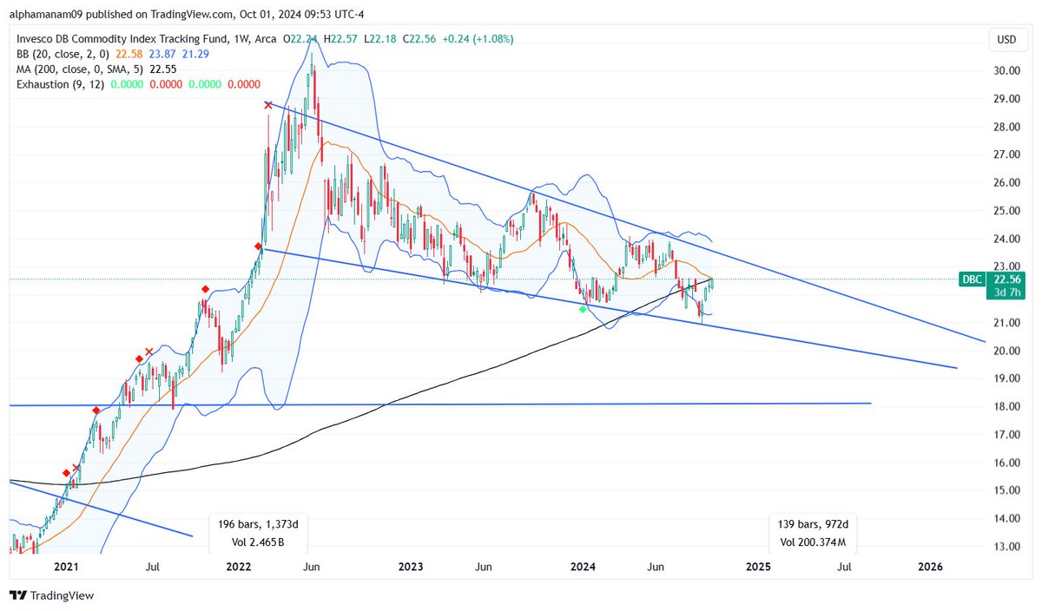The image size is (1042, 611).
Task: Click the 196 bars, 1,373d measurement box
Action: pos(259,533)
